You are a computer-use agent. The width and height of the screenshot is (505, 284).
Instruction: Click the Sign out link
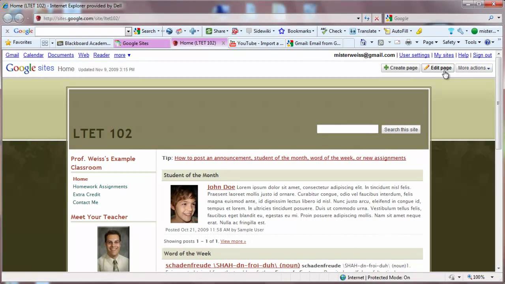[482, 55]
